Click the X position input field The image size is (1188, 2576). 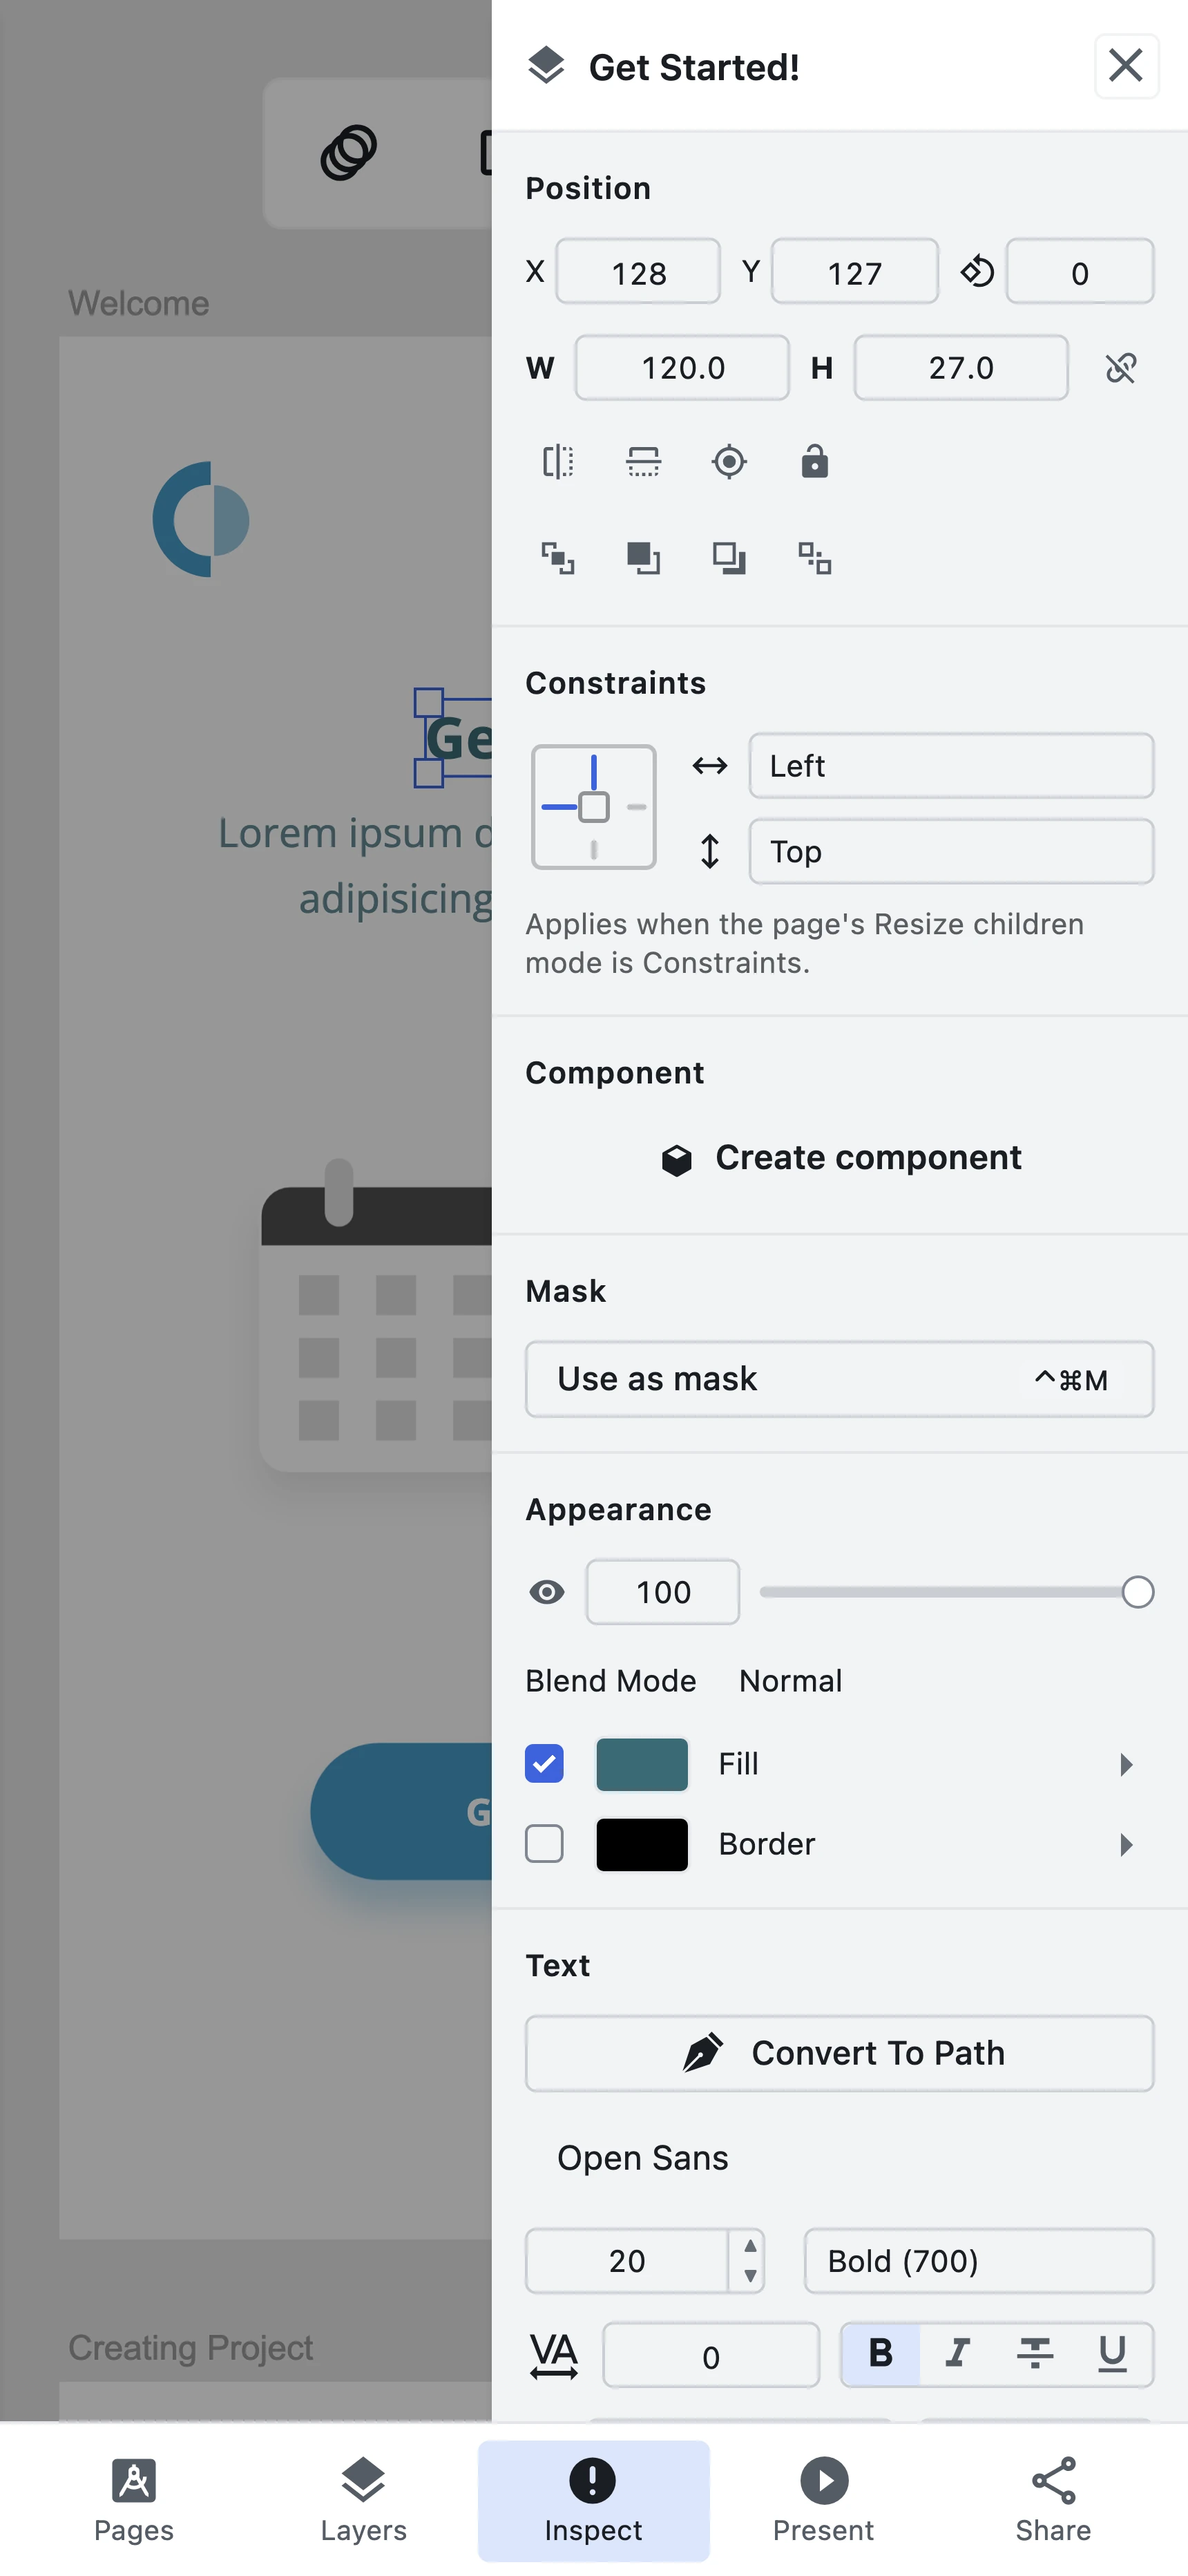[x=638, y=272]
